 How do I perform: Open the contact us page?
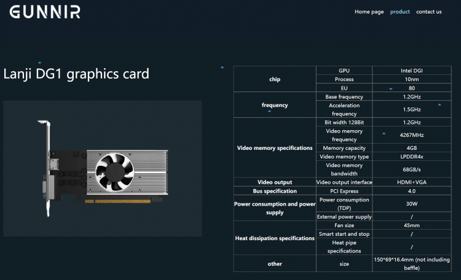tap(428, 12)
